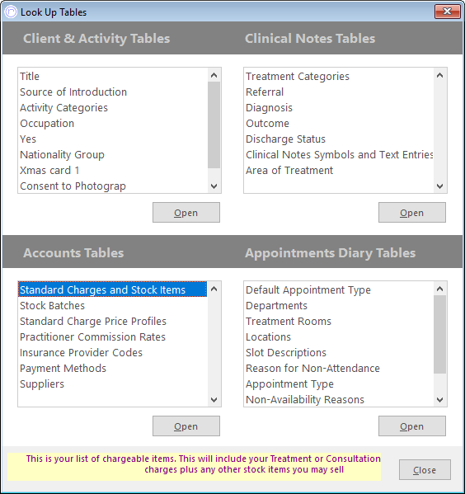Open the selected Accounts table
The image size is (465, 494).
tap(186, 426)
